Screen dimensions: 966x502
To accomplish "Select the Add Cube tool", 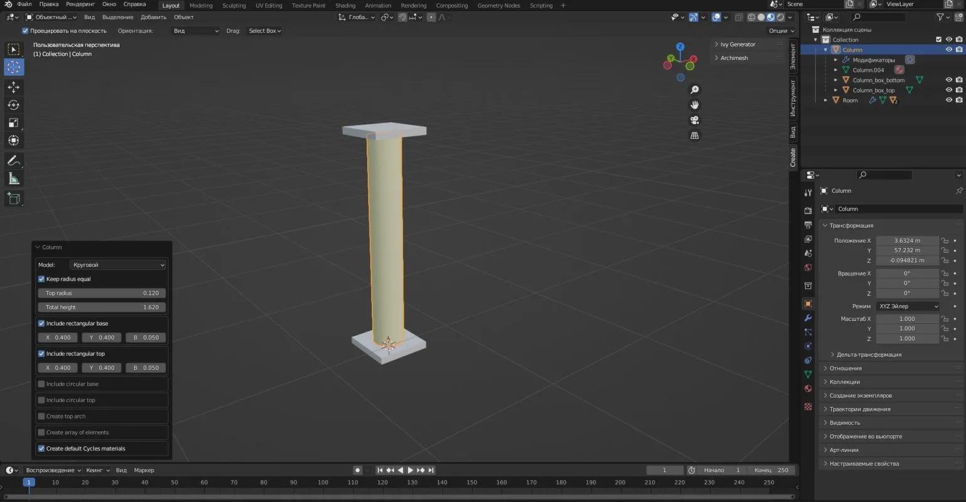I will [13, 199].
